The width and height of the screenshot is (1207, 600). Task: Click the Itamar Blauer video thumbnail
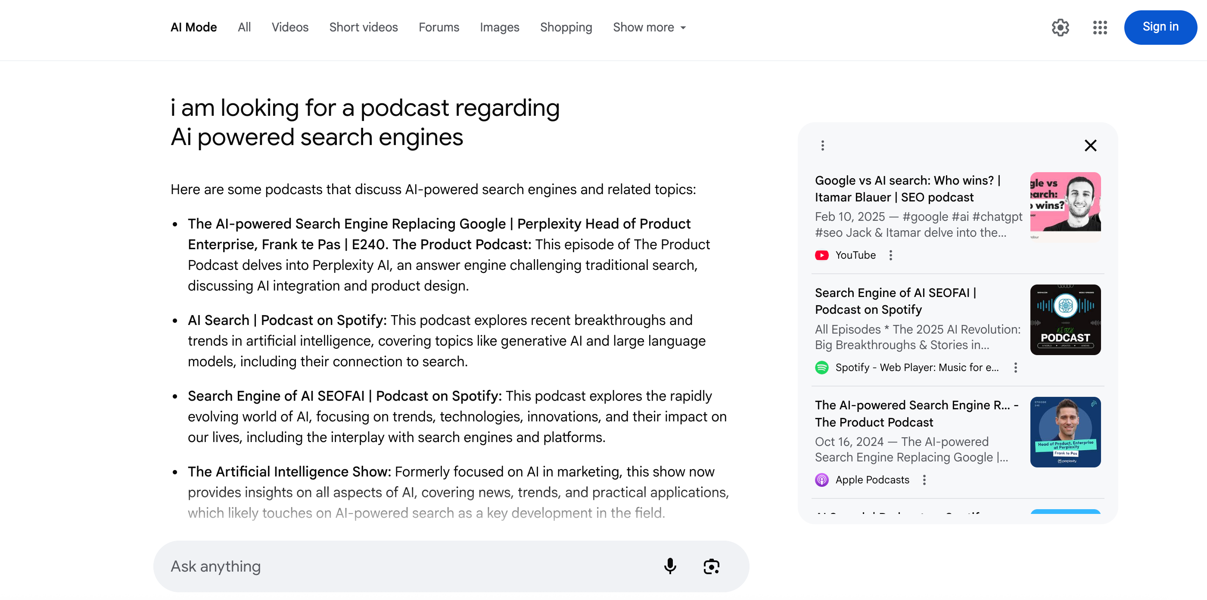[1065, 207]
